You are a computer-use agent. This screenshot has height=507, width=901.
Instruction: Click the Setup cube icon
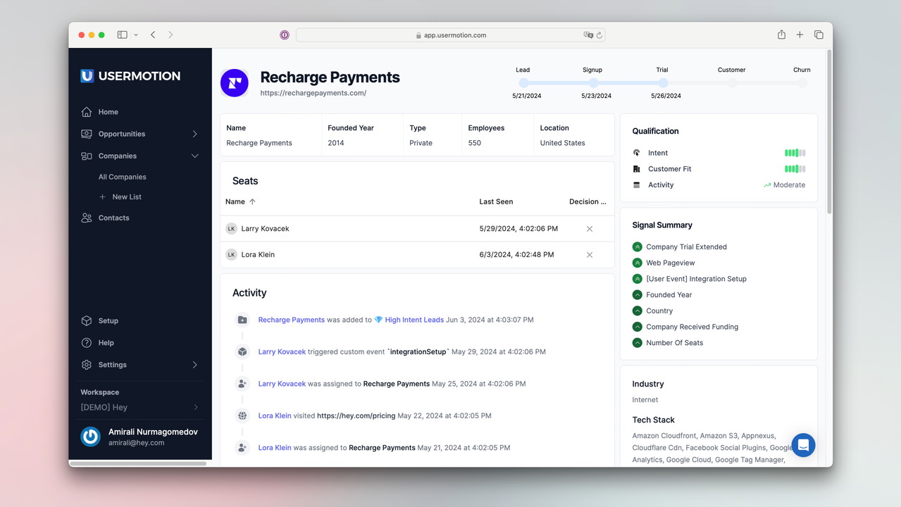[x=87, y=321]
